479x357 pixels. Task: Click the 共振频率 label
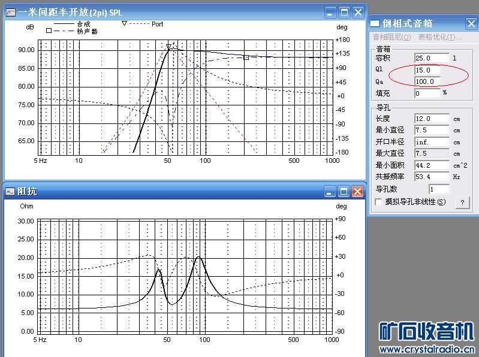coord(390,177)
